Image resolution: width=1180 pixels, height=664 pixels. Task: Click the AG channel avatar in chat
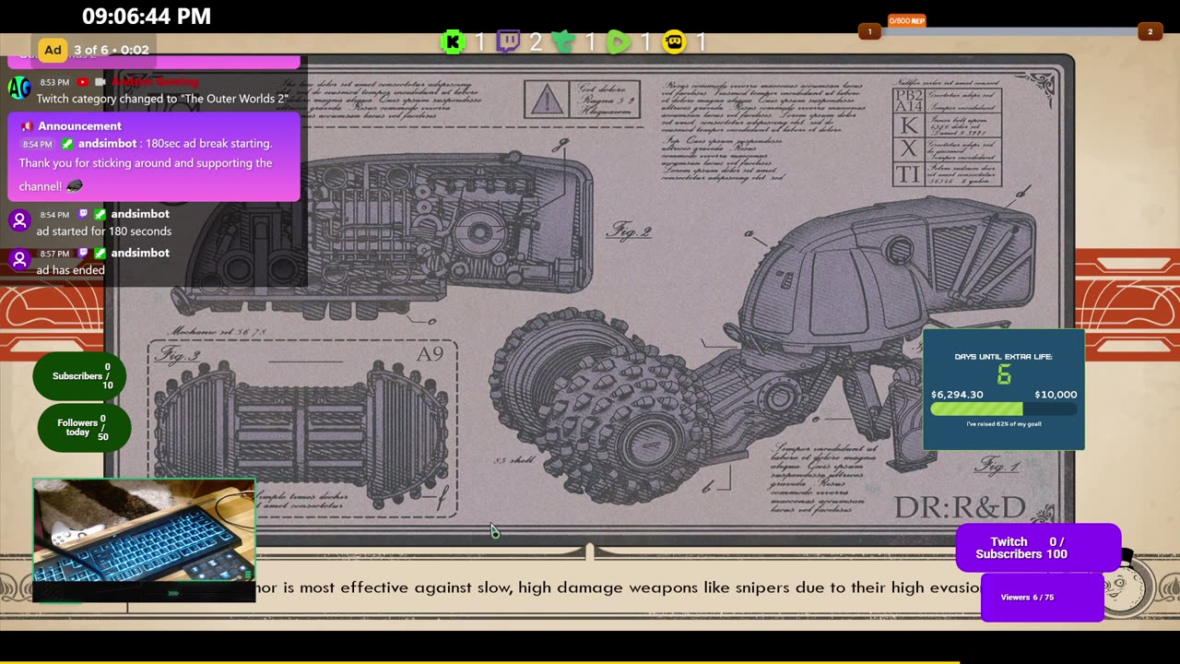(19, 88)
